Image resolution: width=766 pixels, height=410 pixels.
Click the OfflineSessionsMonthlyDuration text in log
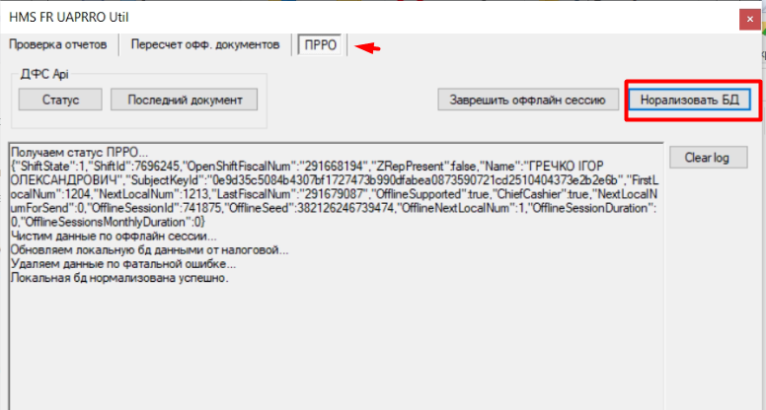[x=99, y=223]
